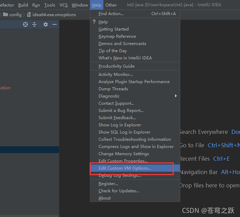Select Edit Custom Properties...
This screenshot has height=217, width=240.
coord(135,161)
